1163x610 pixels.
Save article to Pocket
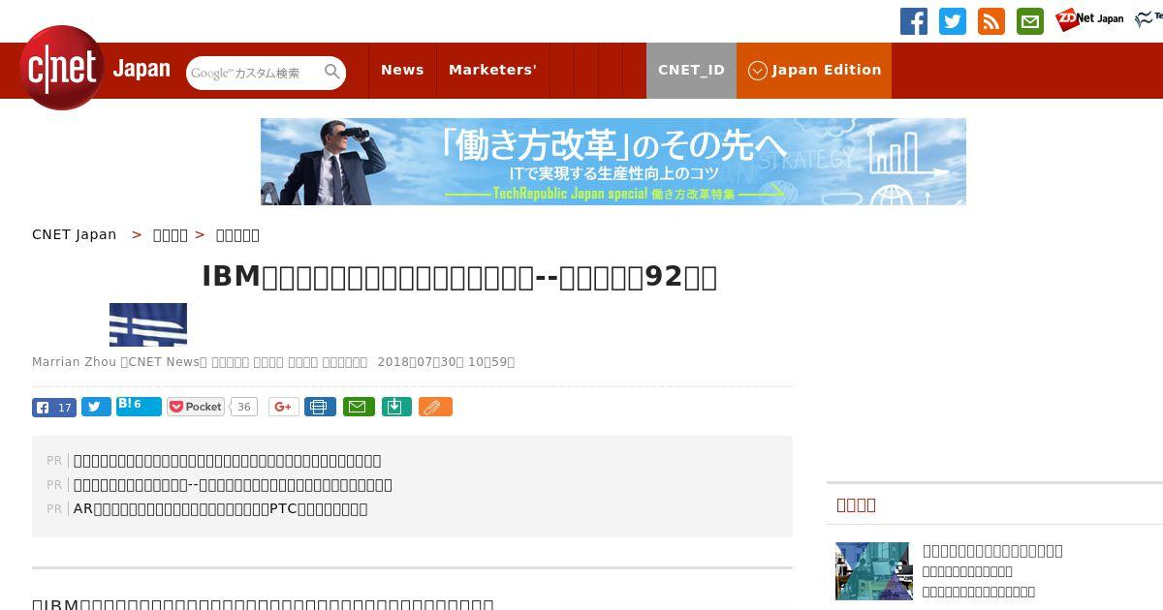coord(196,407)
